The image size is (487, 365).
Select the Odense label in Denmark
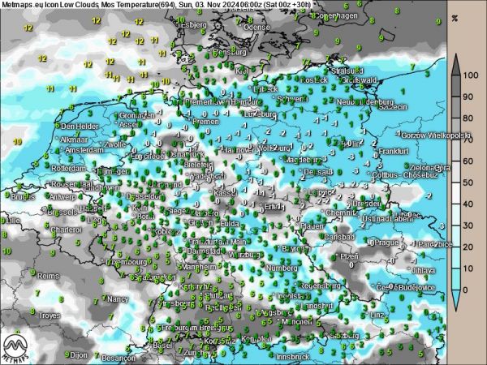[256, 27]
